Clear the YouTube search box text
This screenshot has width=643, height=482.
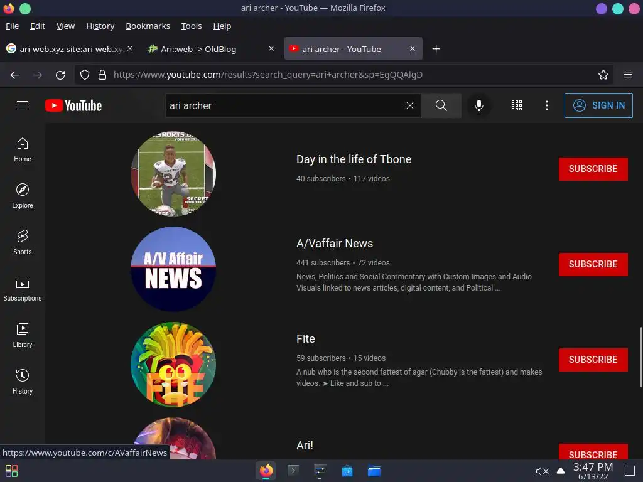tap(409, 105)
